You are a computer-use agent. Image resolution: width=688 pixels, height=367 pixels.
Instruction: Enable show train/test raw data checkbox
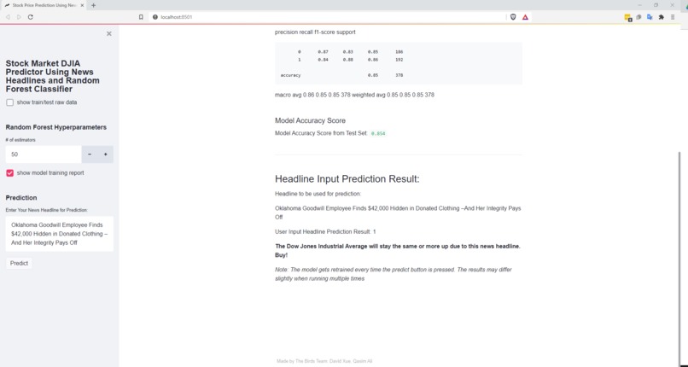pyautogui.click(x=9, y=102)
